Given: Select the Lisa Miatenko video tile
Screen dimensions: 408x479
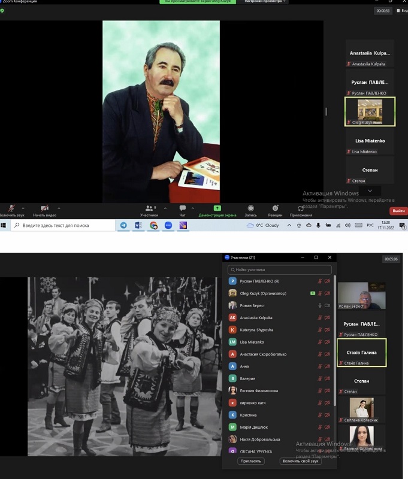Looking at the screenshot, I should click(370, 141).
